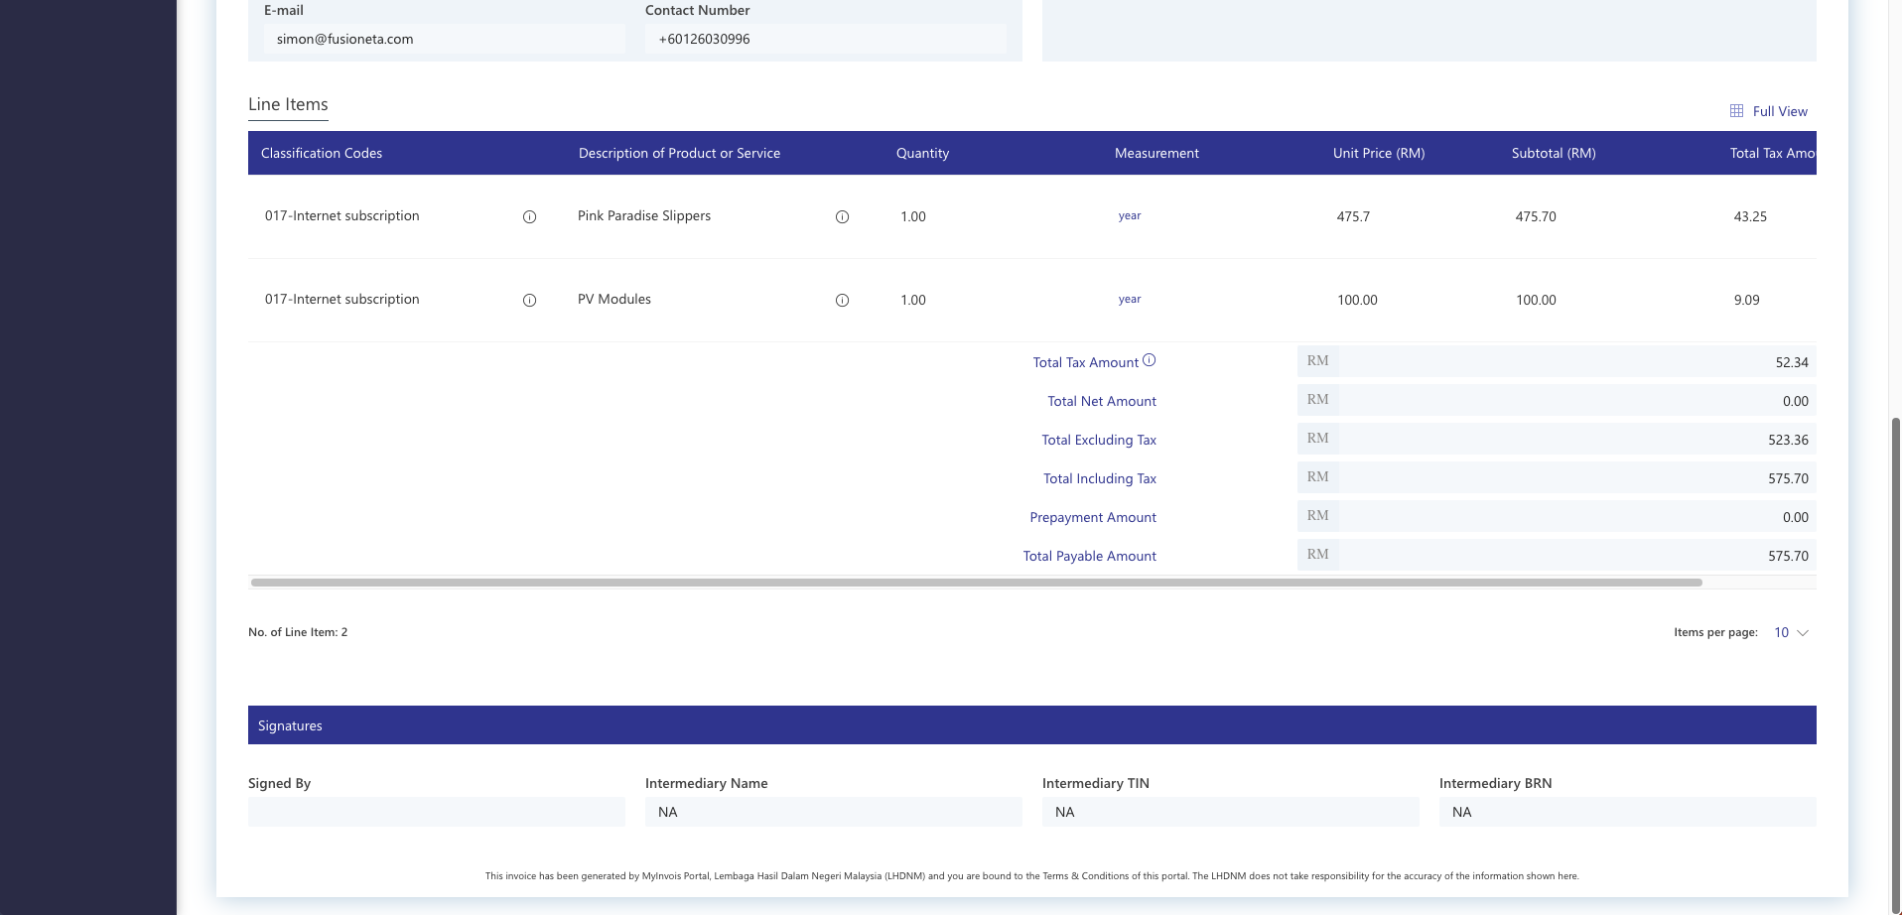The width and height of the screenshot is (1902, 915).
Task: Expand the Items per page dropdown
Action: coord(1791,633)
